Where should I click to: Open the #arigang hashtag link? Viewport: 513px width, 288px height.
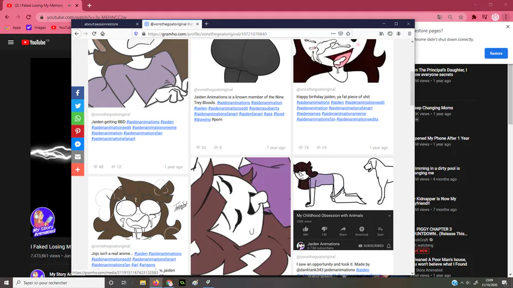click(x=147, y=265)
